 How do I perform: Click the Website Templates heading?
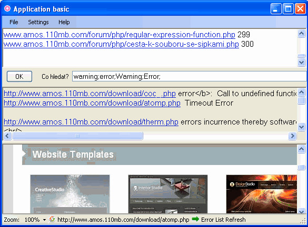(73, 154)
